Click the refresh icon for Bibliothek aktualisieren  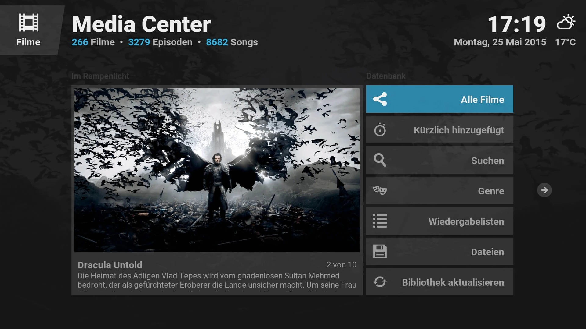pos(380,282)
